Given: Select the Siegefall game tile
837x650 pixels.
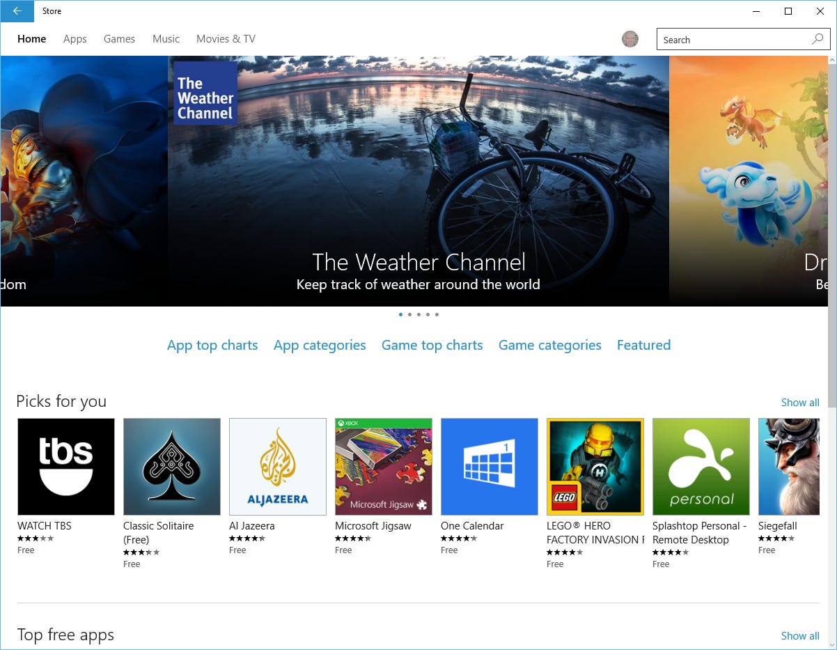Looking at the screenshot, I should click(794, 466).
